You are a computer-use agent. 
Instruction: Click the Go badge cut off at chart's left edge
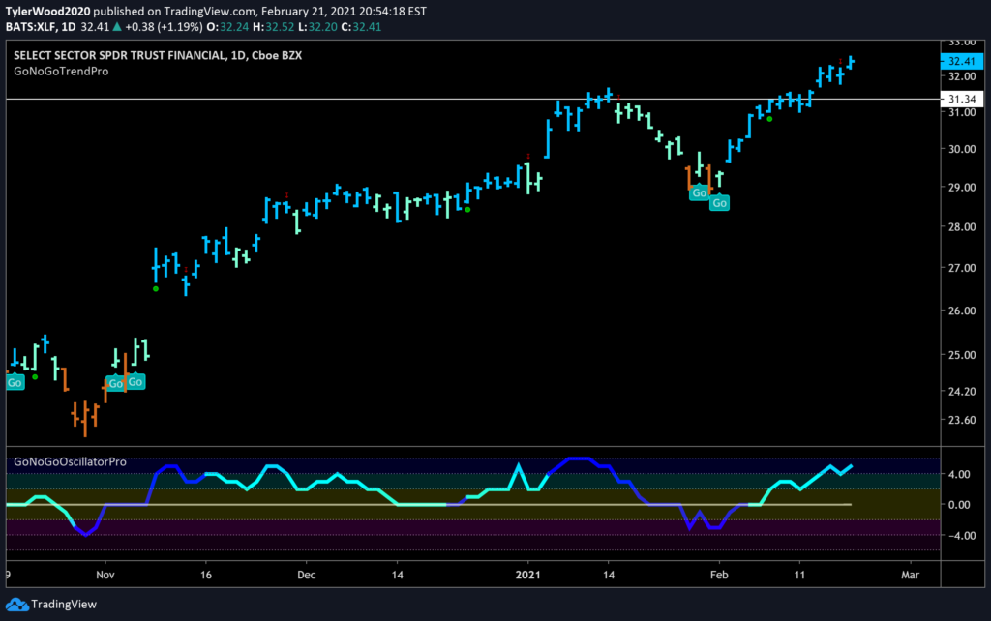[15, 382]
